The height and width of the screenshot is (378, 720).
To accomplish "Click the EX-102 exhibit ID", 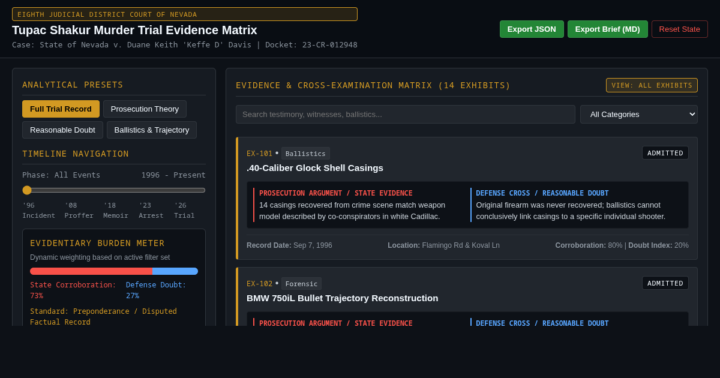I will coord(259,284).
